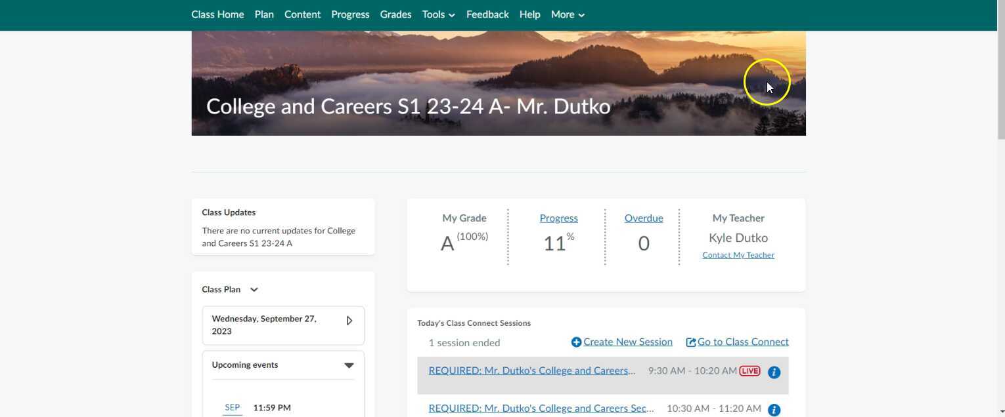Click the plus icon beside Create New Session
Image resolution: width=1005 pixels, height=417 pixels.
(x=576, y=342)
